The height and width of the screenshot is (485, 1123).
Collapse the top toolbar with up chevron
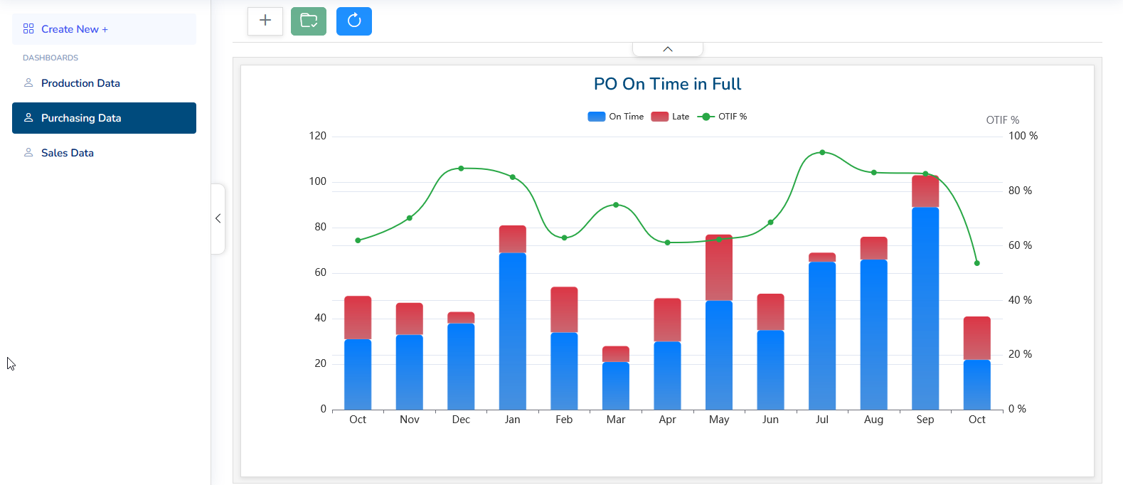pyautogui.click(x=667, y=49)
